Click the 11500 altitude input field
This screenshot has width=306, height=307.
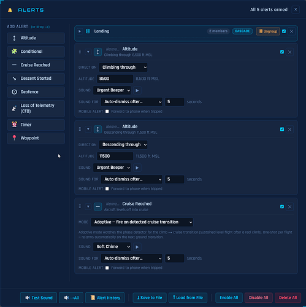tap(115, 156)
